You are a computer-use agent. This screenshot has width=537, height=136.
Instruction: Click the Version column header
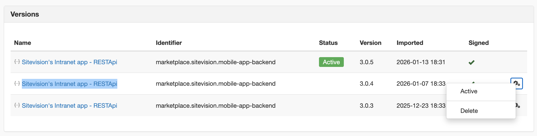(371, 43)
